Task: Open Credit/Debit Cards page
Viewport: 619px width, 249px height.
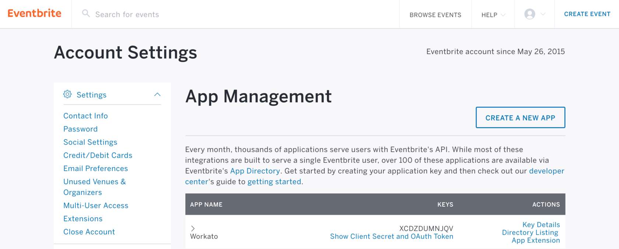Action: (x=98, y=155)
